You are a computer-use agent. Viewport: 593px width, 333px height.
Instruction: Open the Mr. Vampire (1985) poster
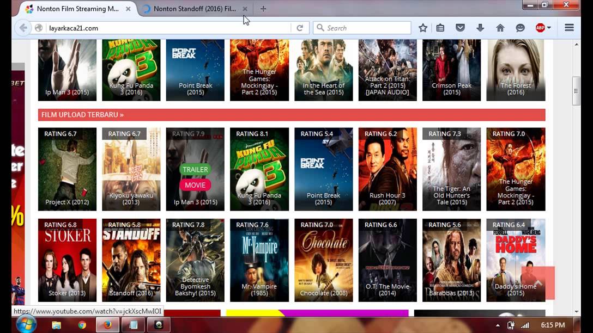point(259,260)
